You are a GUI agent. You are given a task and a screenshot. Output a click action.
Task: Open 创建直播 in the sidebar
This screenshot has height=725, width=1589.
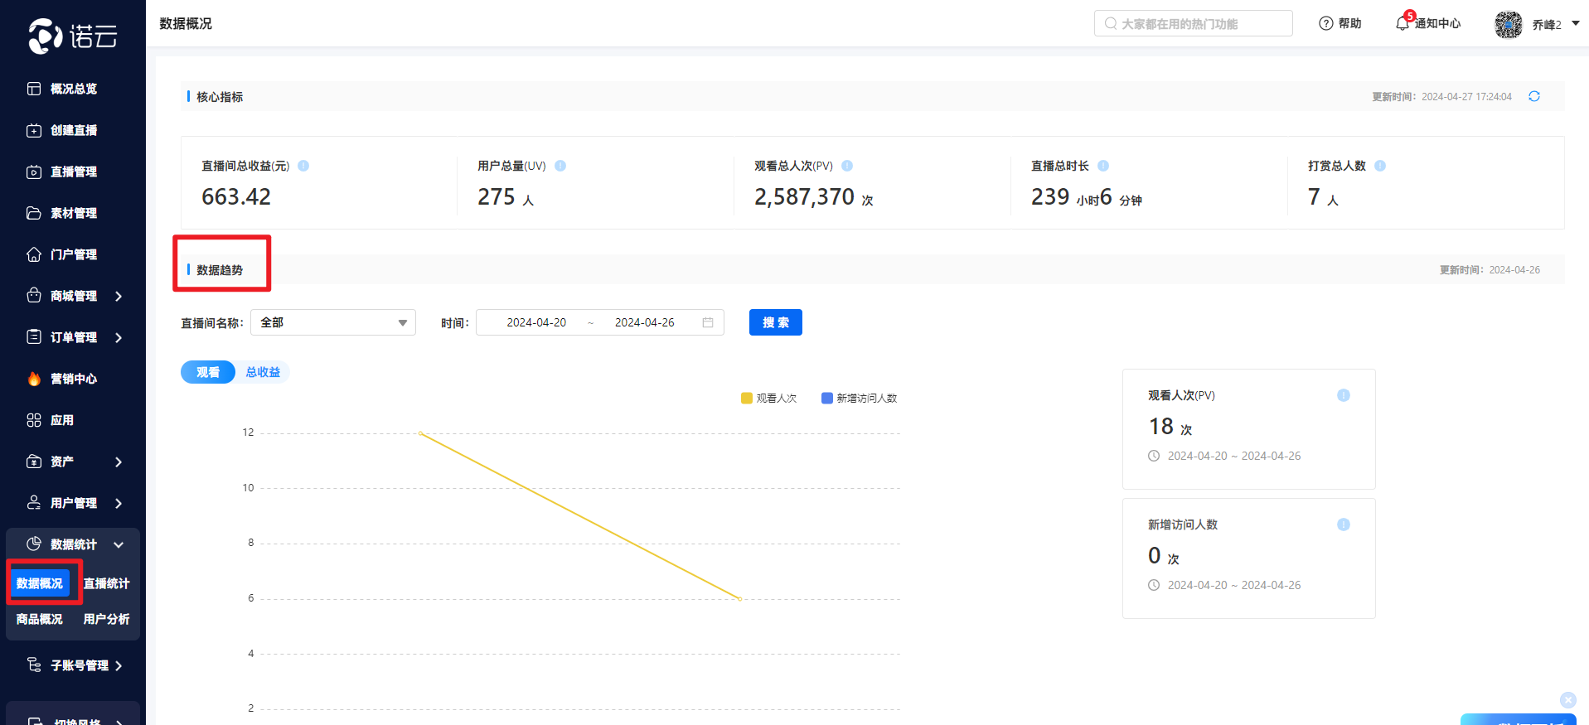click(x=74, y=130)
